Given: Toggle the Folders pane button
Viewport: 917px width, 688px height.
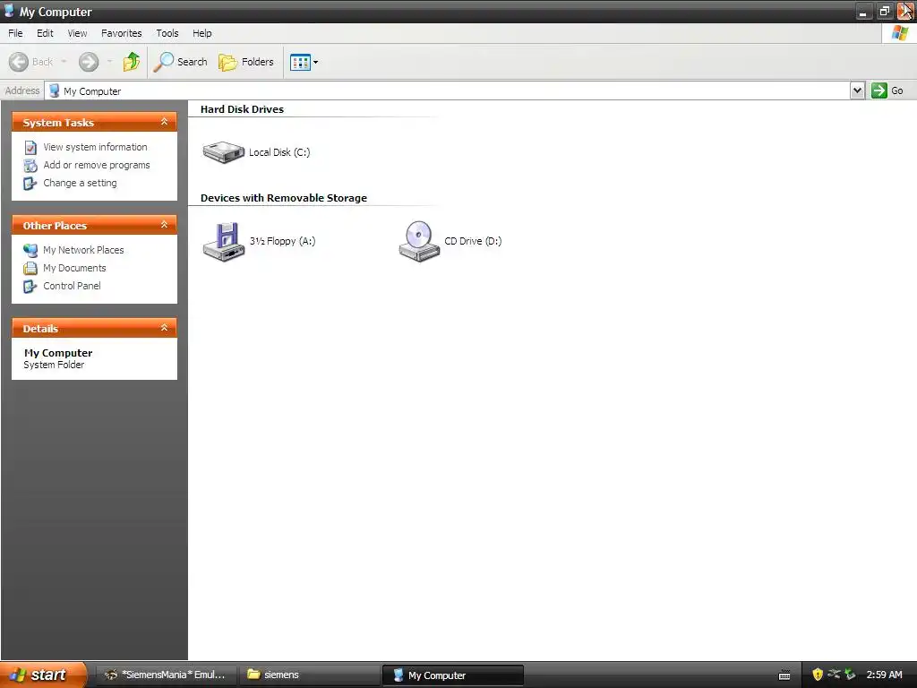Looking at the screenshot, I should point(245,62).
